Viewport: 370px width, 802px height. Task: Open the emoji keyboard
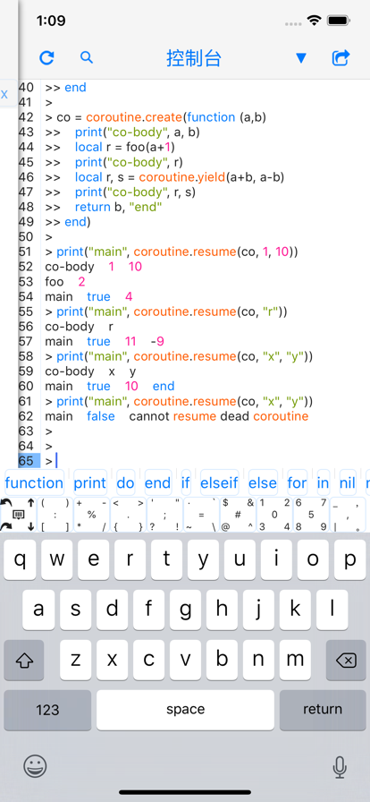[x=35, y=766]
